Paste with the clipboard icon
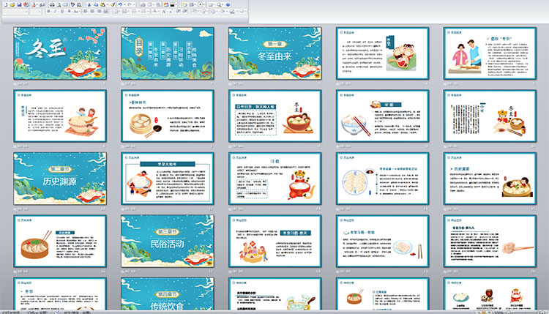 click(x=102, y=4)
